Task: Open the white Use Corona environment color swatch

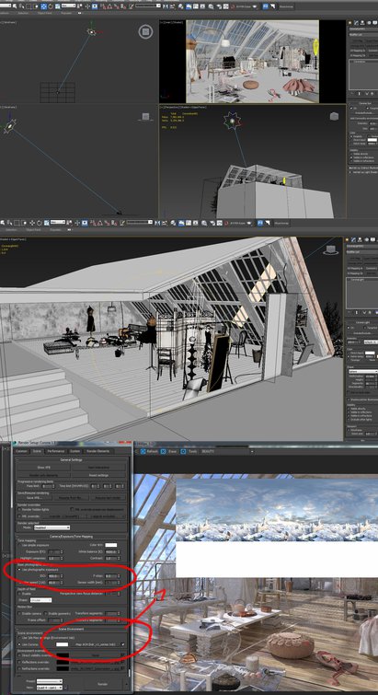Action: [x=62, y=644]
